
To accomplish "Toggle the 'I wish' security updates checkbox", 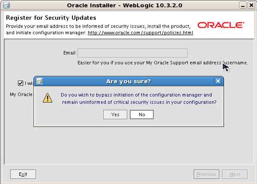I will [x=21, y=83].
